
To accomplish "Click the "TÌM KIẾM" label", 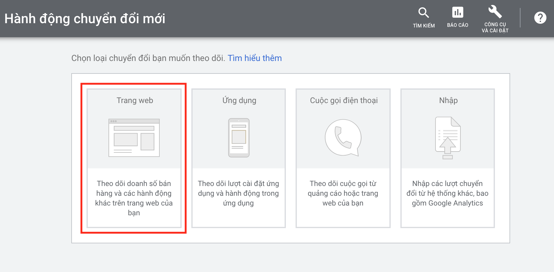I will [424, 26].
